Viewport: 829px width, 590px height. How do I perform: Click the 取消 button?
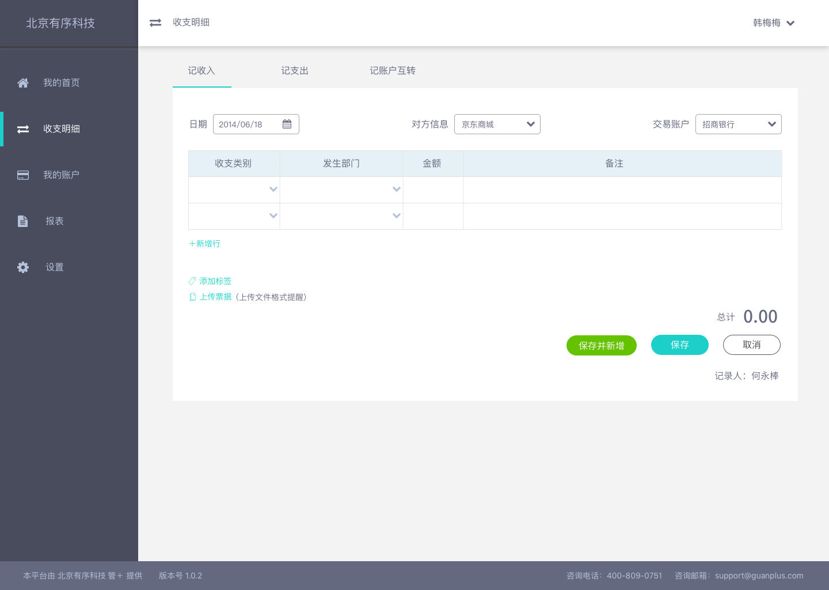point(751,345)
